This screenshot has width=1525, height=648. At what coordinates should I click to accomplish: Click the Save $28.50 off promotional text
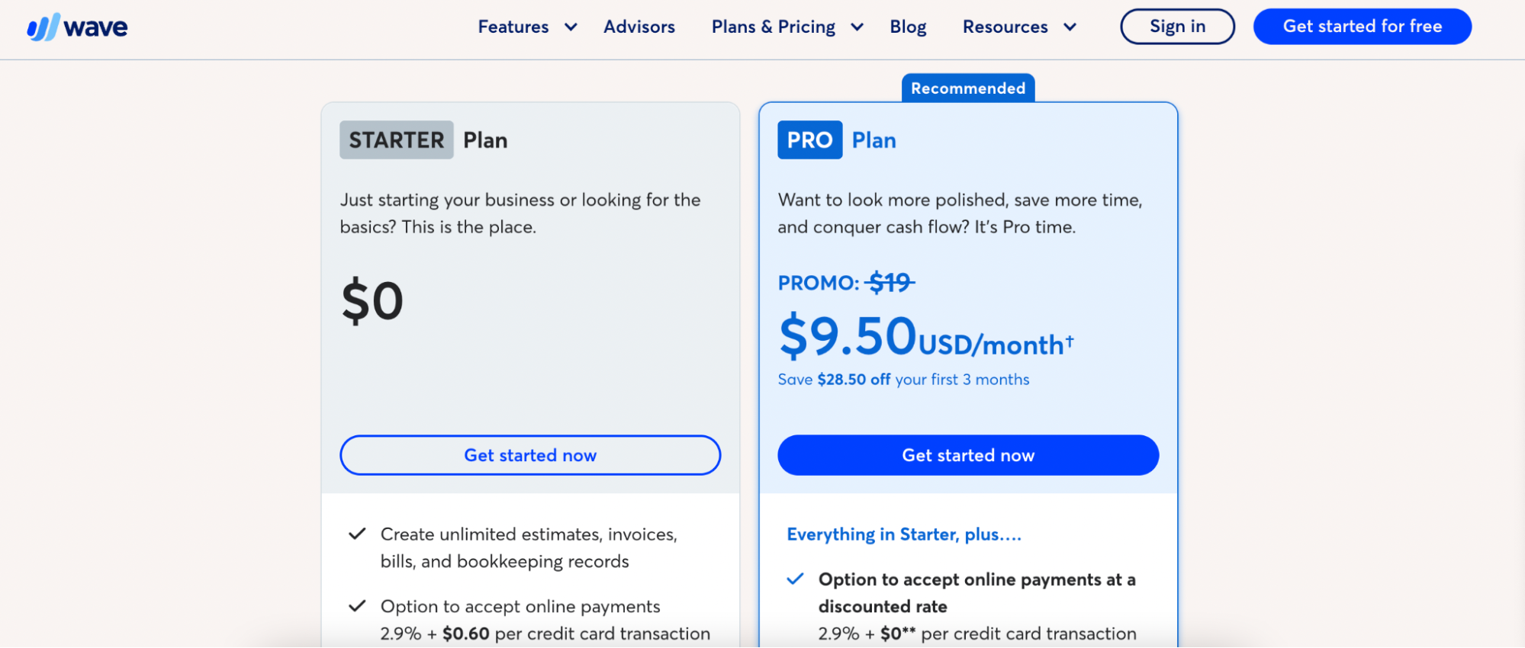(x=903, y=379)
